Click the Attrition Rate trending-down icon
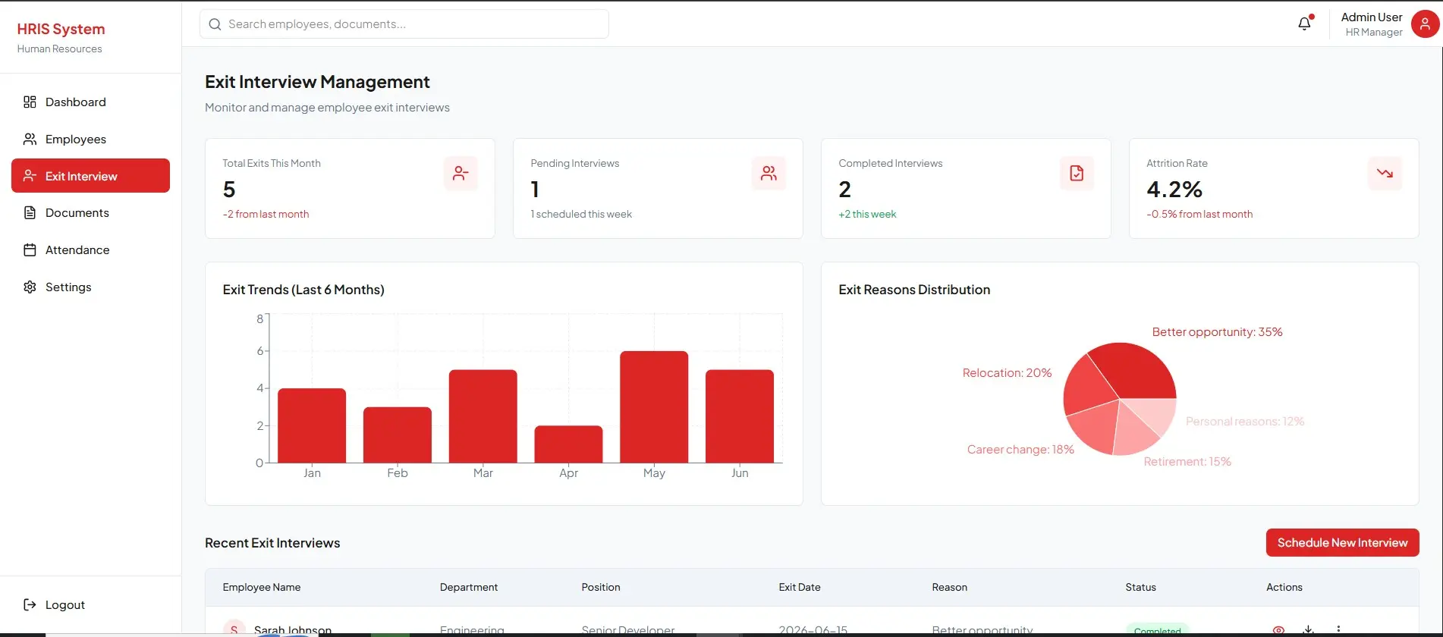1443x637 pixels. pyautogui.click(x=1385, y=174)
